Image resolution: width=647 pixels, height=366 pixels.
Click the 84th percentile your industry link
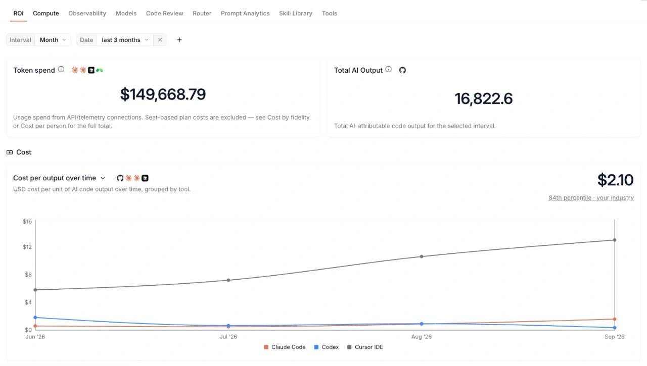pyautogui.click(x=591, y=198)
